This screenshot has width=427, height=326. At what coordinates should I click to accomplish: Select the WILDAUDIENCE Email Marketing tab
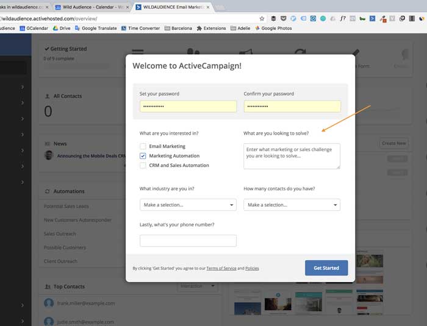(x=173, y=7)
